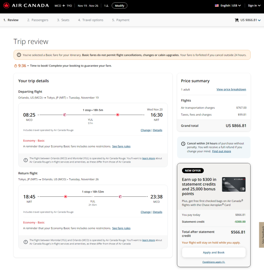Click the maple leaf icon on departing YUL-NRT segment
This screenshot has width=264, height=270.
pyautogui.click(x=117, y=115)
